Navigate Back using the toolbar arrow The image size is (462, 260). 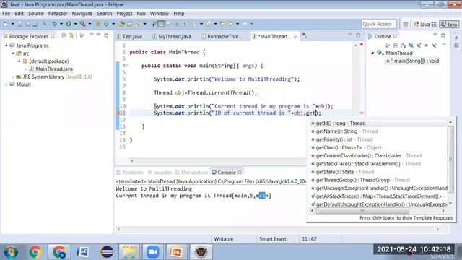[231, 24]
